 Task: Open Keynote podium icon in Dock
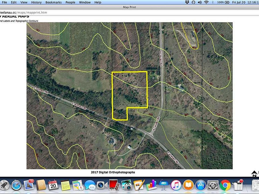pyautogui.click(x=163, y=185)
